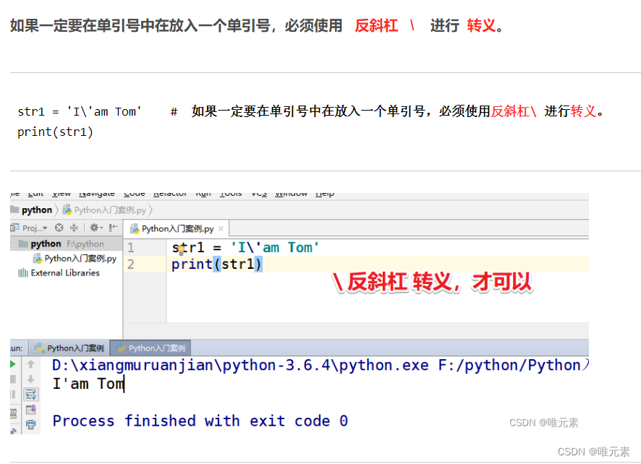The width and height of the screenshot is (641, 464).
Task: Click the Scroll from Source target icon
Action: point(59,228)
